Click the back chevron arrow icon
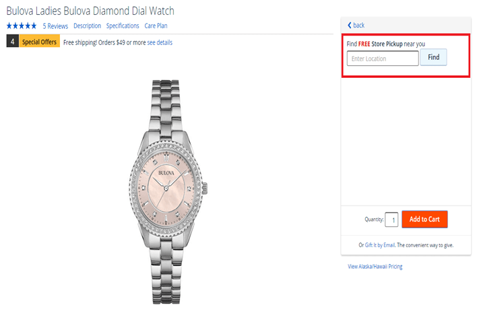The image size is (479, 311). [350, 25]
